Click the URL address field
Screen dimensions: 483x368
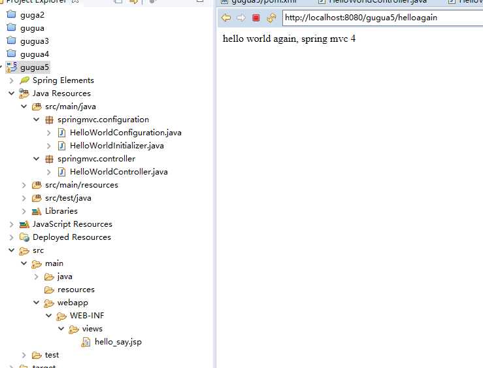coord(382,18)
